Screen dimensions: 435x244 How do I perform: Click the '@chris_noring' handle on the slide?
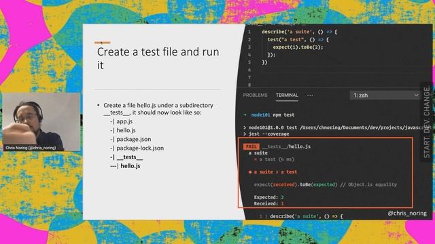407,213
